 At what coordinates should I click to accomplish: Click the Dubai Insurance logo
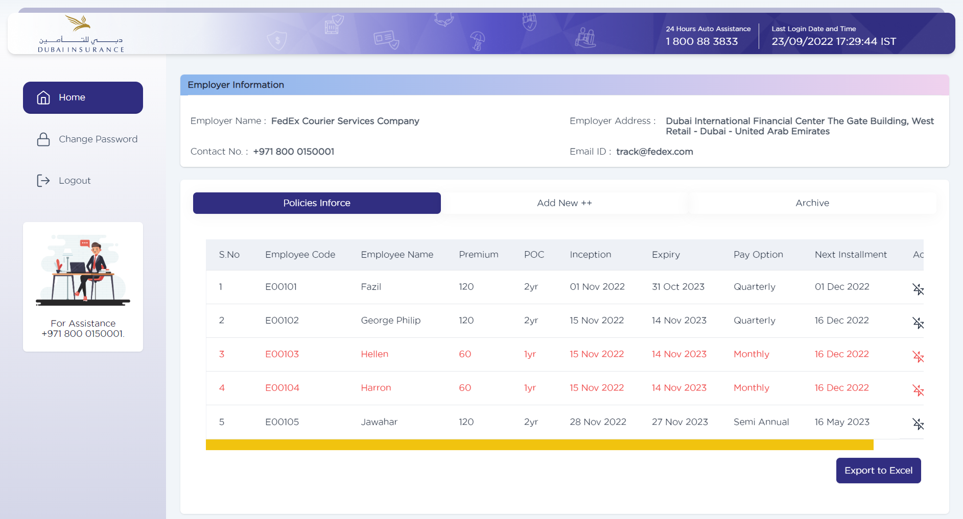[x=81, y=34]
